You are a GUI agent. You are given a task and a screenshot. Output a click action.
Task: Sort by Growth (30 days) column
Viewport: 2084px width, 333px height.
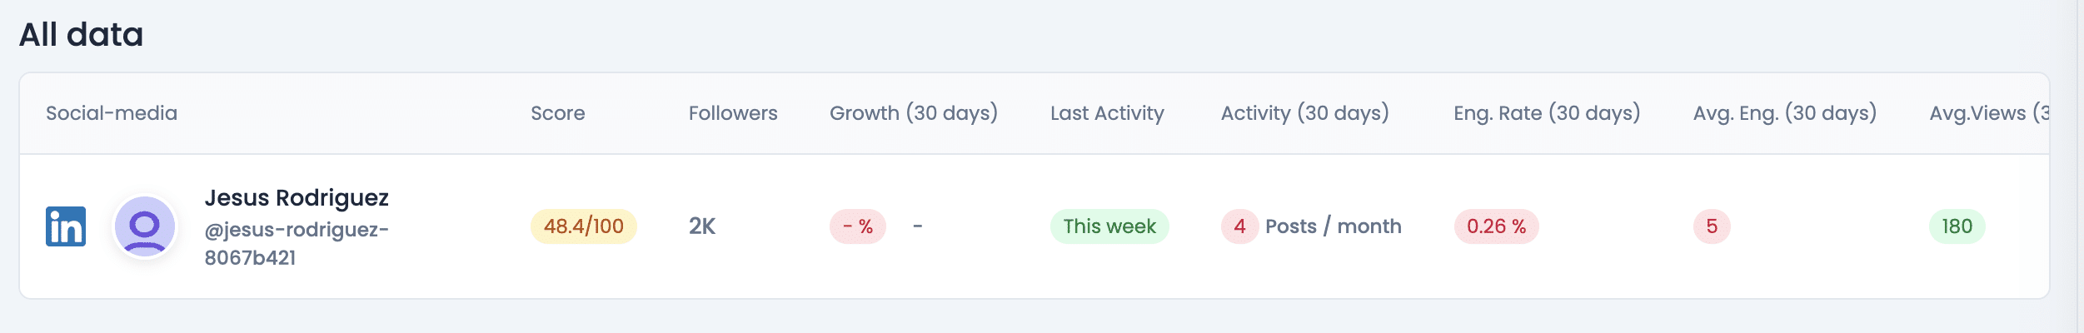coord(913,113)
